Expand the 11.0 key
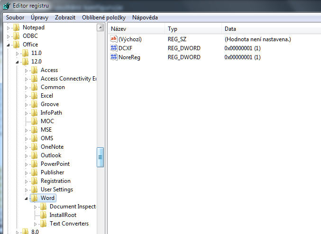Viewport: 321px width, 234px height. click(17, 54)
